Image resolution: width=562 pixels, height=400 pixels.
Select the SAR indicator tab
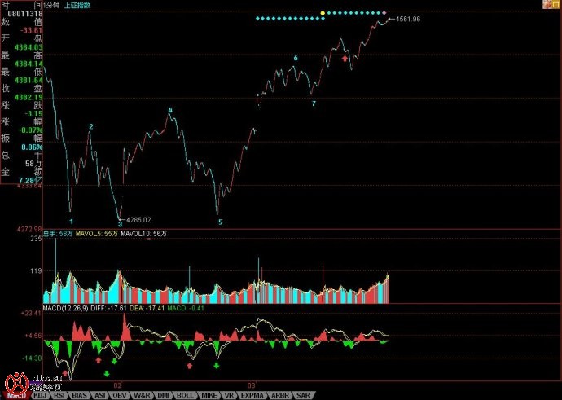tap(301, 395)
